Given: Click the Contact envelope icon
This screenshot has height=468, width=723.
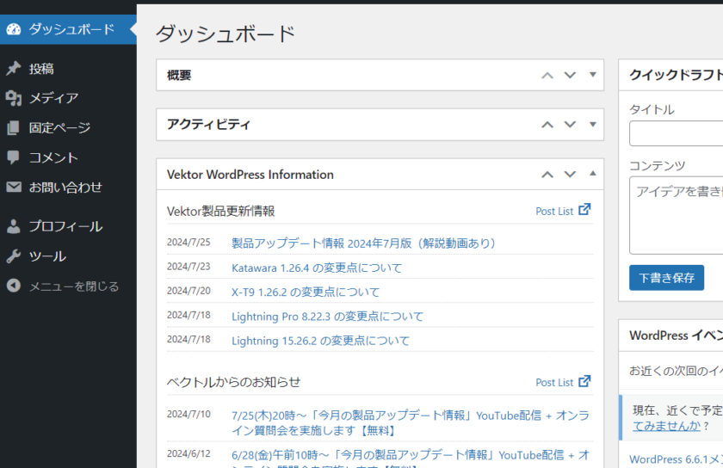Looking at the screenshot, I should 14,187.
